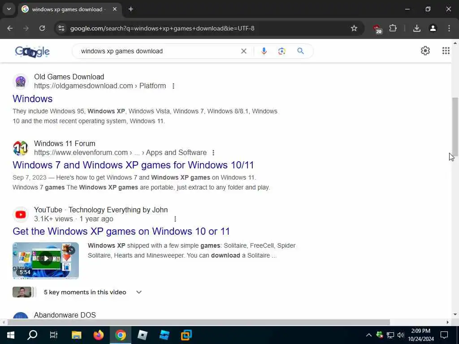
Task: Open more options for elevenforum result
Action: click(x=213, y=153)
